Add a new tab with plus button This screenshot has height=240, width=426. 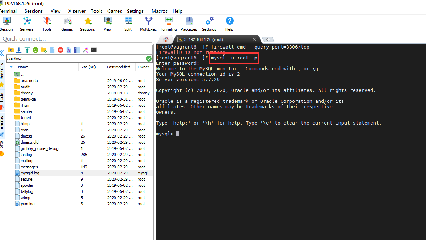click(268, 39)
